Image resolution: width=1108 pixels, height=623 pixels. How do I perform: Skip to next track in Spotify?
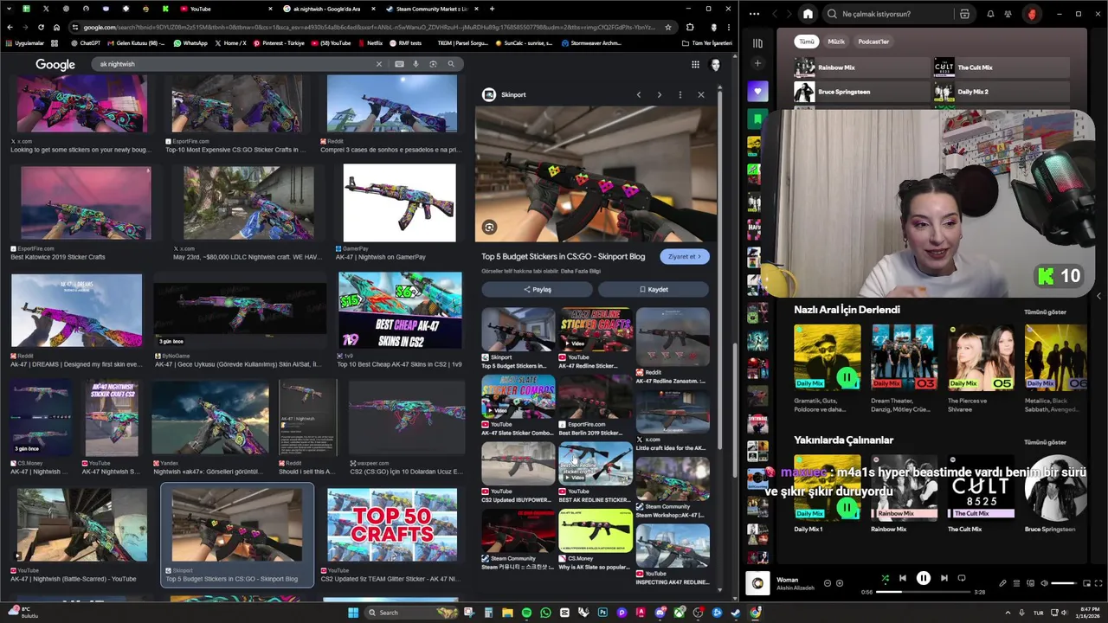coord(944,578)
